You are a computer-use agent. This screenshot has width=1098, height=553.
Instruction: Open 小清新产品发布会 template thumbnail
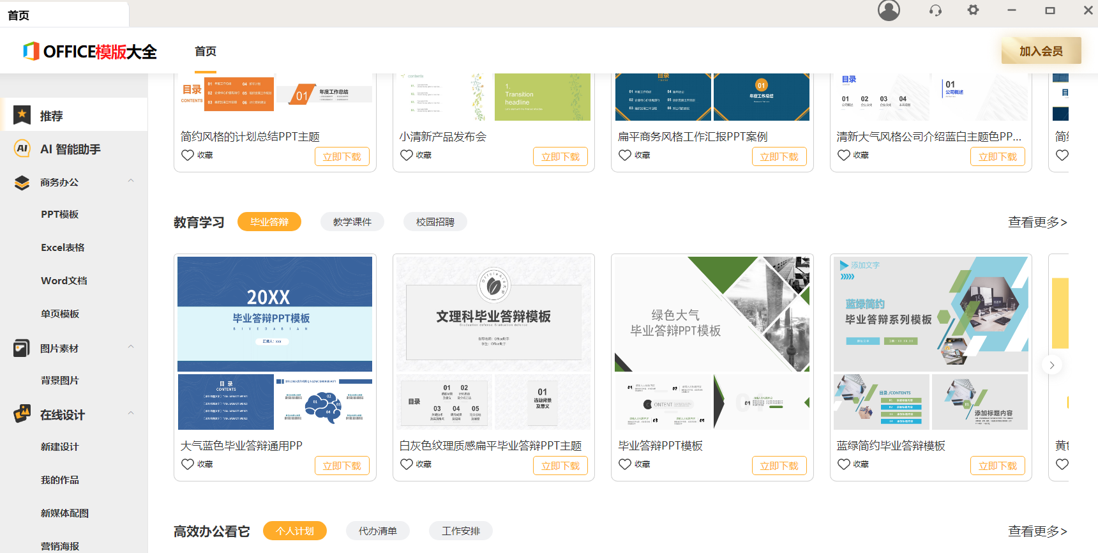[493, 97]
